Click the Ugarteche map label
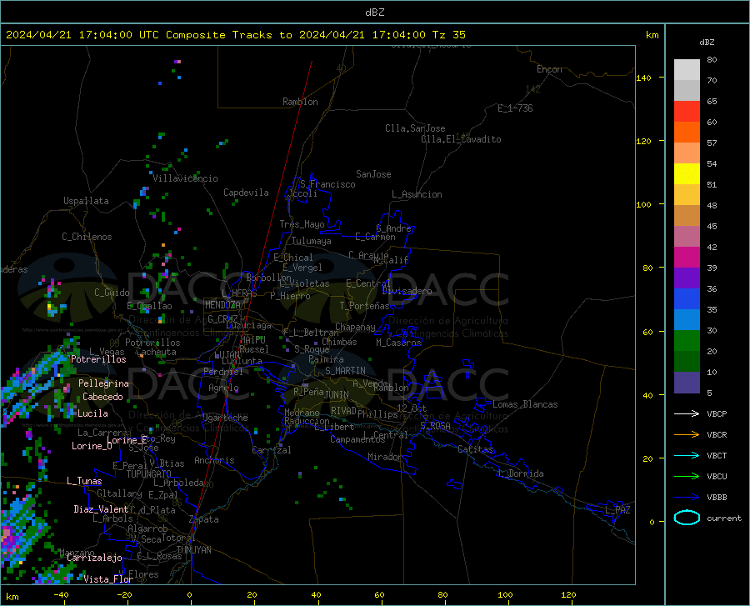Image resolution: width=750 pixels, height=606 pixels. [x=225, y=418]
